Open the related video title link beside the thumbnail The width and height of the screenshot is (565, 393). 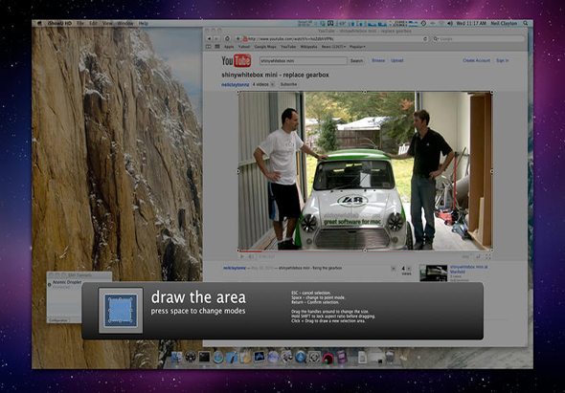[468, 270]
